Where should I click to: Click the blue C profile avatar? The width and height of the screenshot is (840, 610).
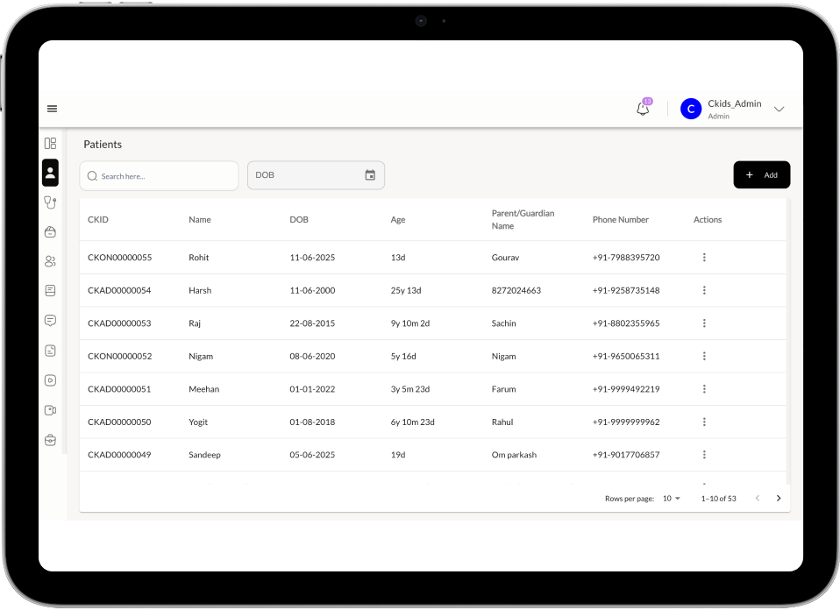(x=691, y=109)
